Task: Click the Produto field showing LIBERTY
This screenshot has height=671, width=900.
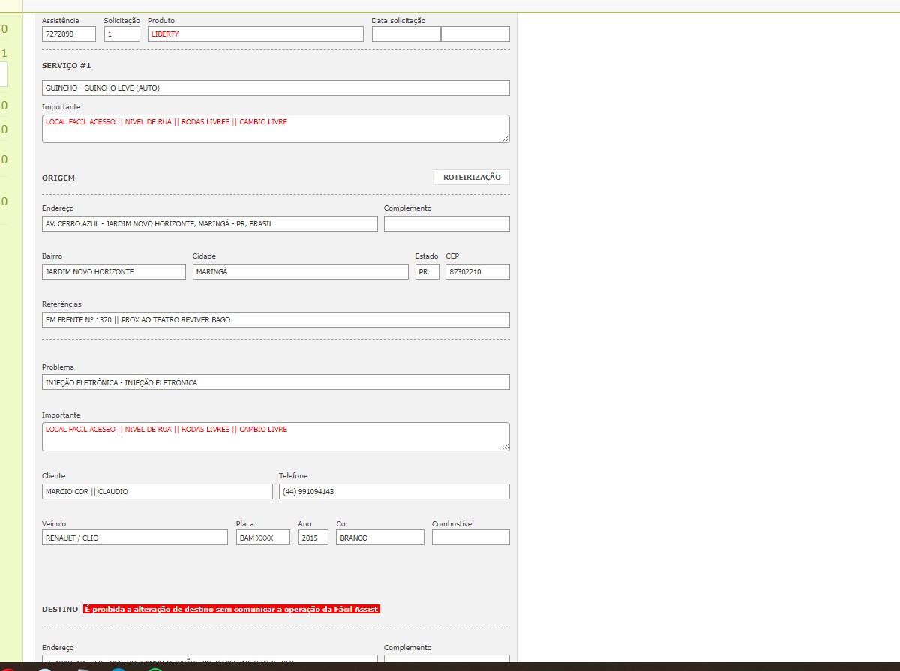Action: [255, 34]
